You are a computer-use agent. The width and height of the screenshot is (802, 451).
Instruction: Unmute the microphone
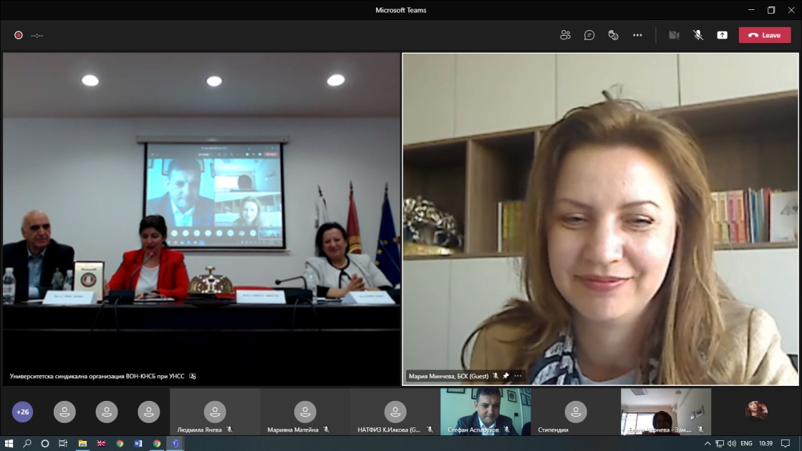(698, 35)
